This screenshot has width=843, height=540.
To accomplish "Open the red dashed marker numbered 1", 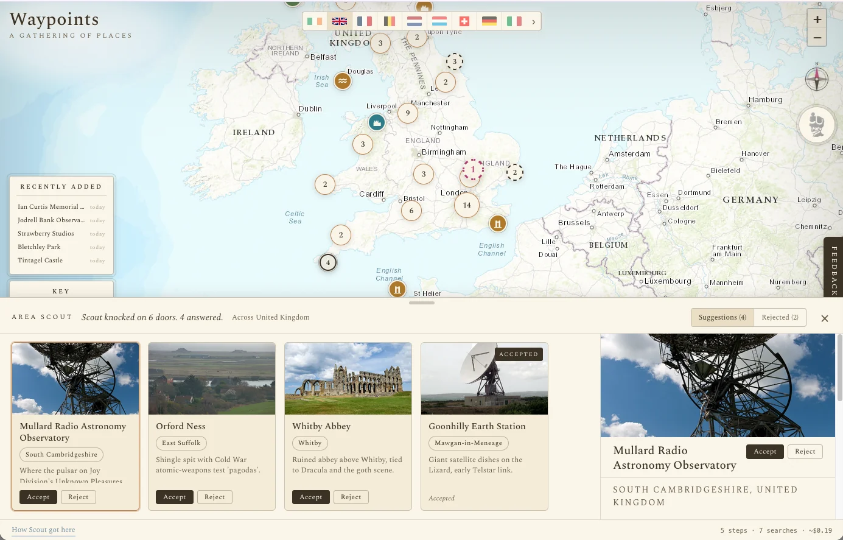I will tap(473, 170).
